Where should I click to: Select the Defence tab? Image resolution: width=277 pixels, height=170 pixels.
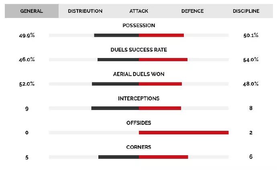192,11
